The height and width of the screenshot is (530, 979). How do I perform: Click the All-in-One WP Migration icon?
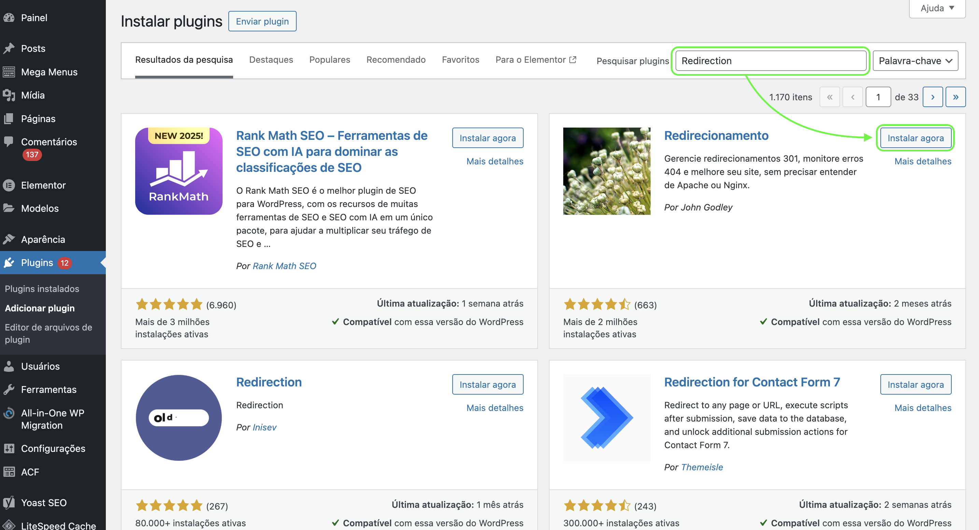click(9, 413)
